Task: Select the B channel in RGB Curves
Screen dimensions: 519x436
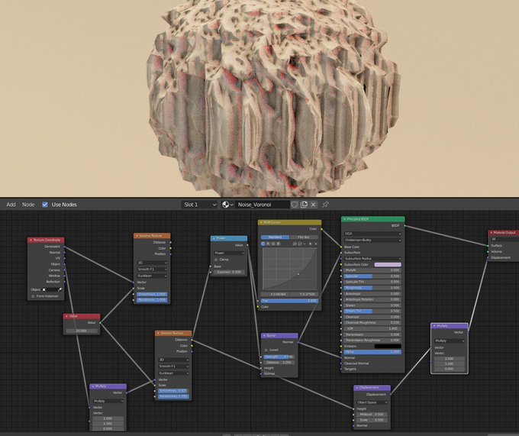Action: click(x=278, y=244)
